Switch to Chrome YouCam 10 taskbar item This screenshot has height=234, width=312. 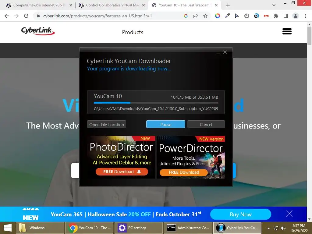click(x=89, y=228)
